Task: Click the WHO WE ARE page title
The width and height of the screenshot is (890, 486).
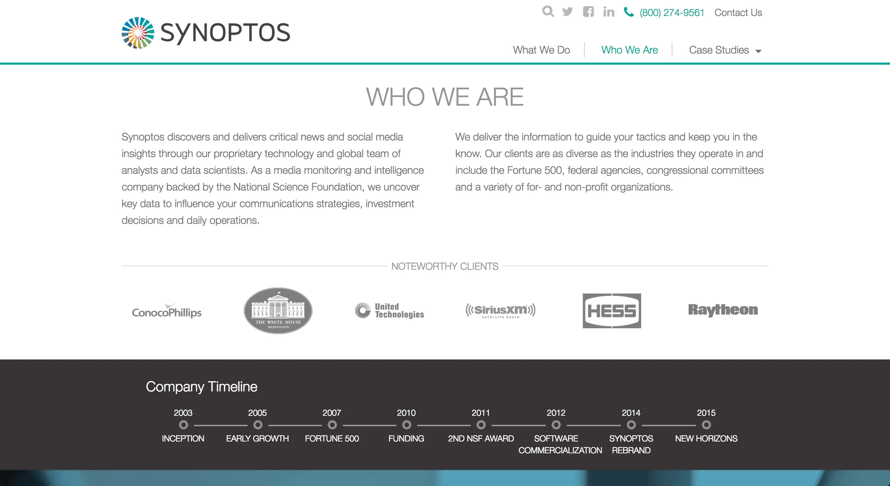Action: click(445, 97)
